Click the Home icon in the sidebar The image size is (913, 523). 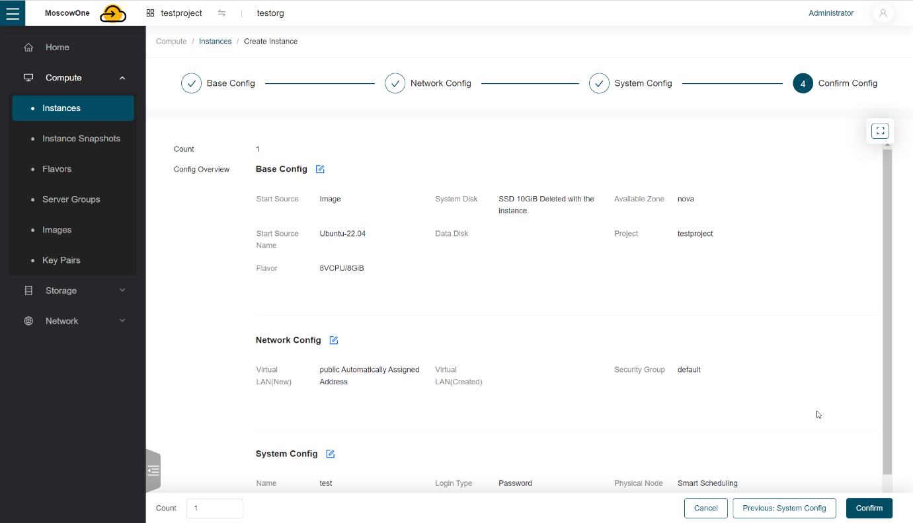(x=28, y=47)
